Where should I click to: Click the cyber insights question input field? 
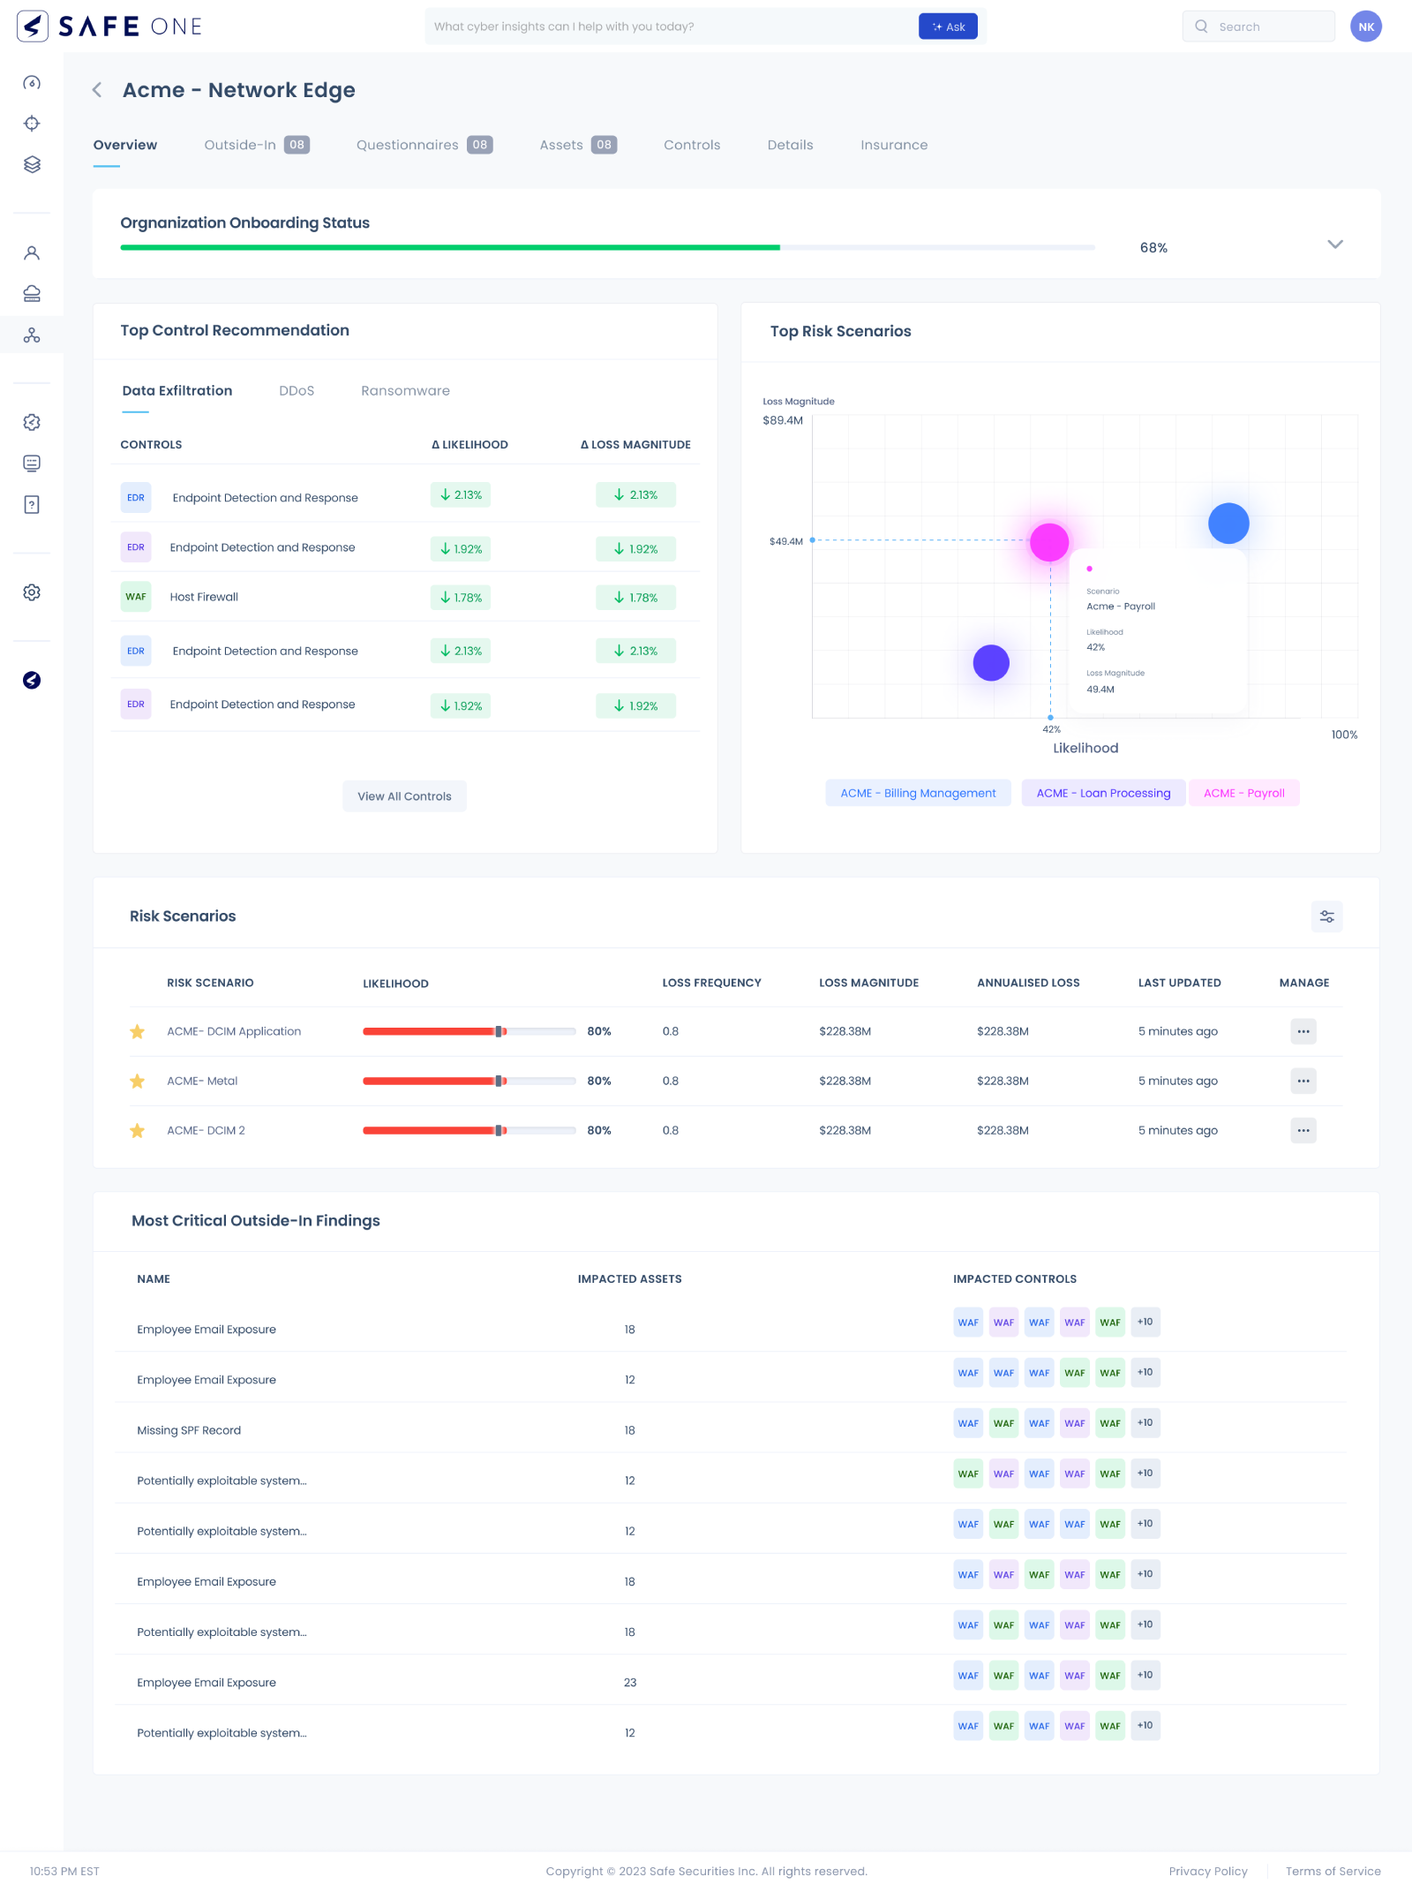671,26
